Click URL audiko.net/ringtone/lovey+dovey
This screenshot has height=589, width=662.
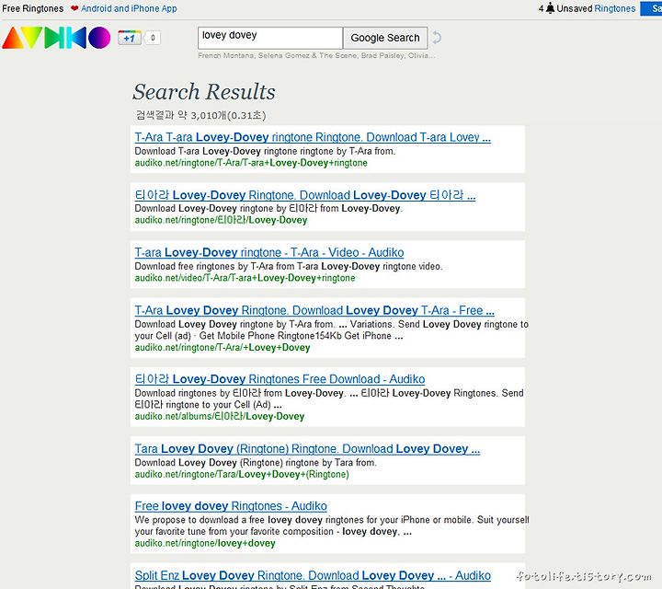pos(205,543)
